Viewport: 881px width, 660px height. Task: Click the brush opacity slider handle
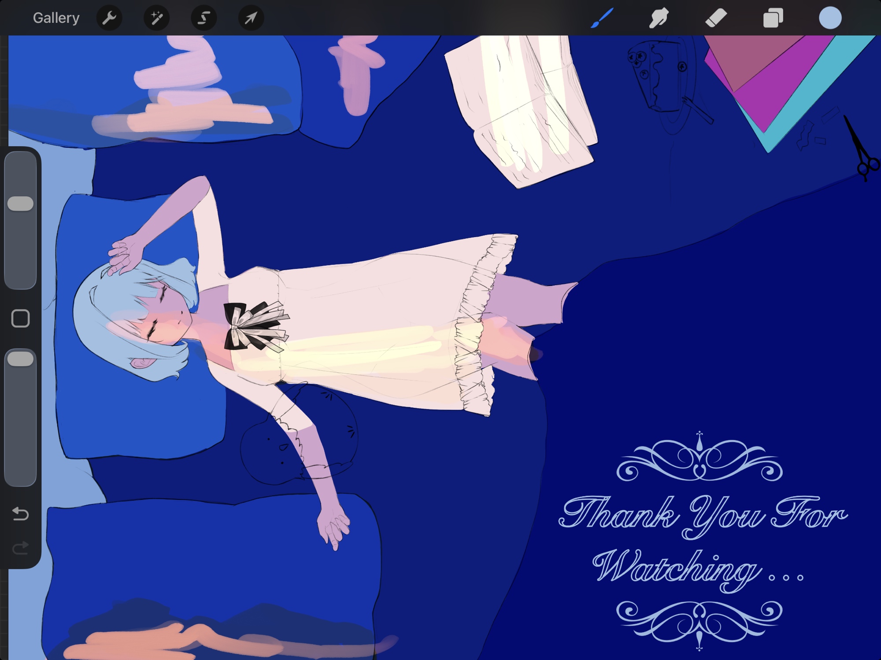(21, 359)
